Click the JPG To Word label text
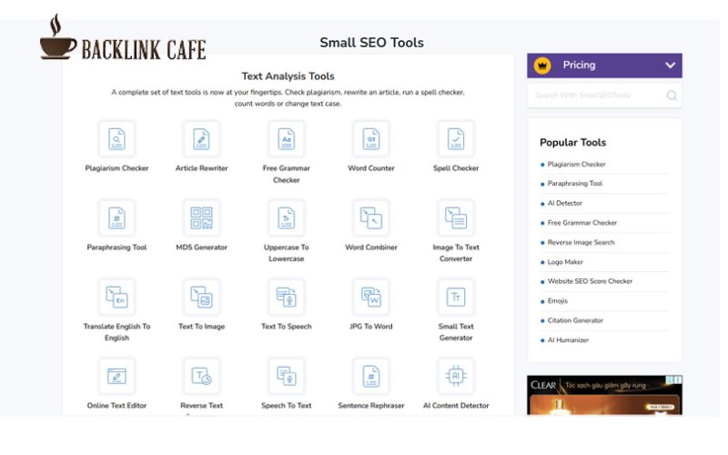This screenshot has width=728, height=455. tap(371, 327)
